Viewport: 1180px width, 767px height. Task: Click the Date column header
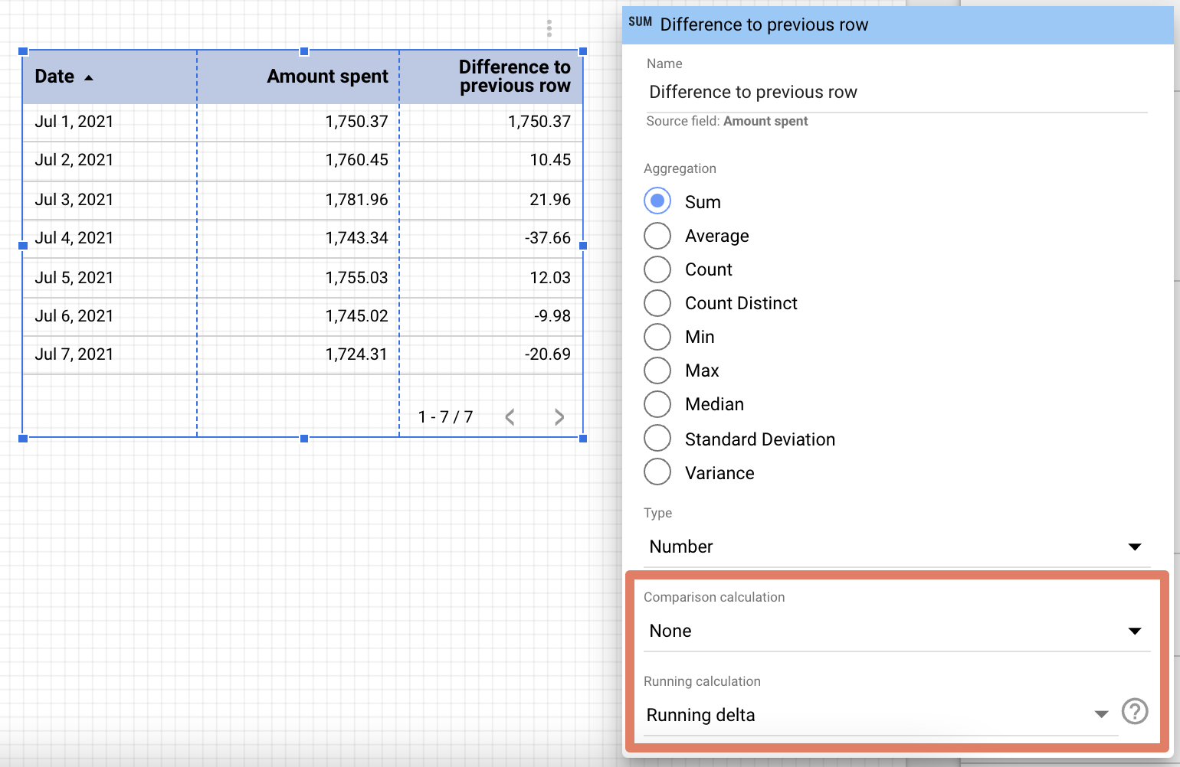click(110, 77)
